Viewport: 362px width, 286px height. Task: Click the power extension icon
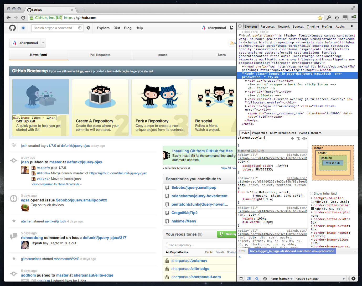click(337, 18)
